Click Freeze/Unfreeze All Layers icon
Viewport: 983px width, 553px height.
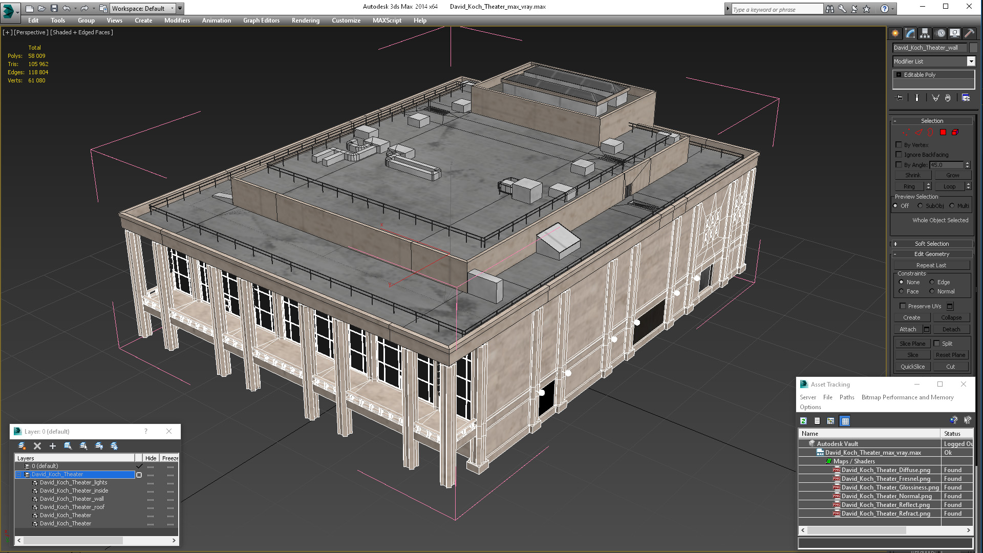[114, 446]
